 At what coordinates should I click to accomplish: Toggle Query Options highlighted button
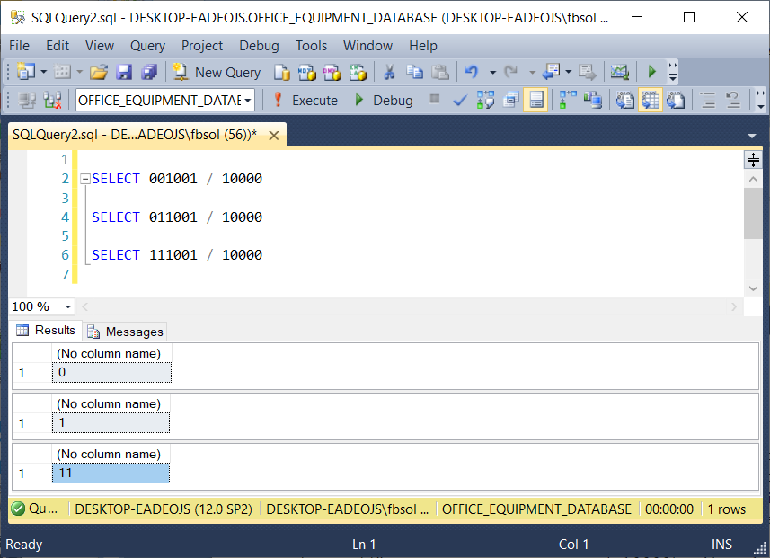click(x=535, y=100)
